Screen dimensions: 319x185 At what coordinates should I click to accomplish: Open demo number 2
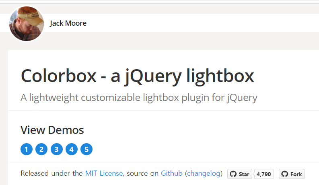[41, 149]
